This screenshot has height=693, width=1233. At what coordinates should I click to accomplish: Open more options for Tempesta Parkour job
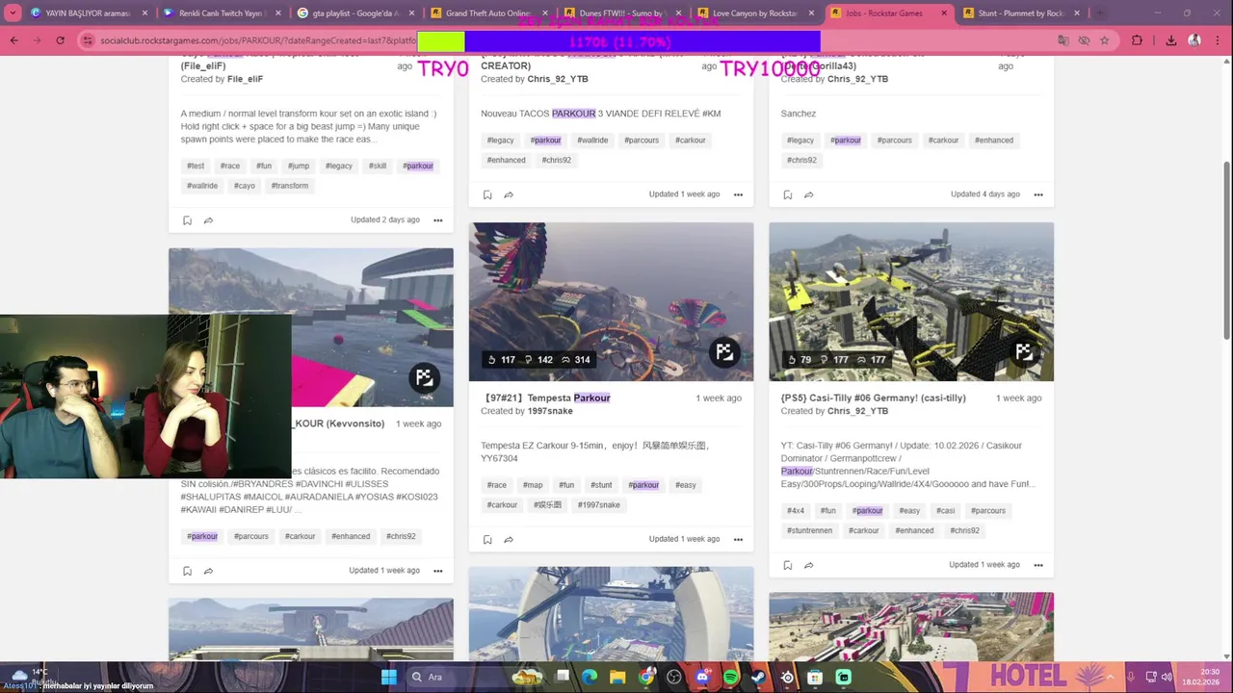[x=738, y=539]
